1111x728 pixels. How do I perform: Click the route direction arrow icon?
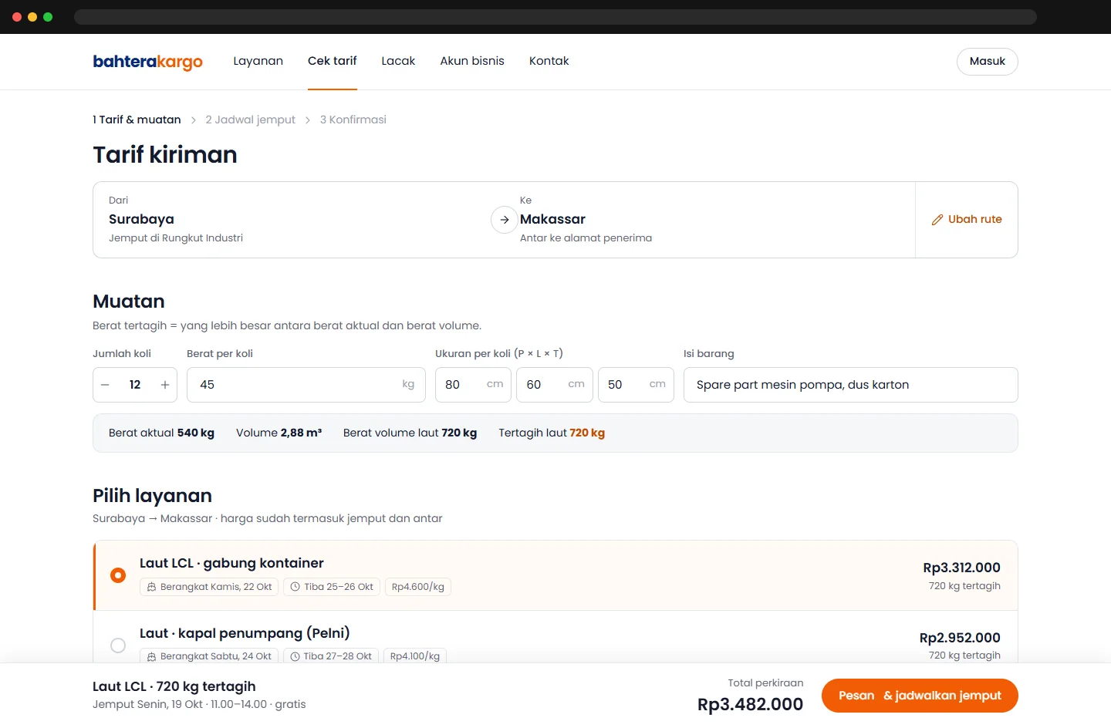pos(504,220)
